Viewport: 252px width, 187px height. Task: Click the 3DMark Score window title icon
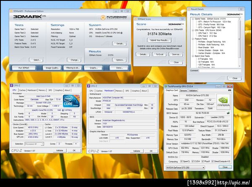pyautogui.click(x=136, y=19)
